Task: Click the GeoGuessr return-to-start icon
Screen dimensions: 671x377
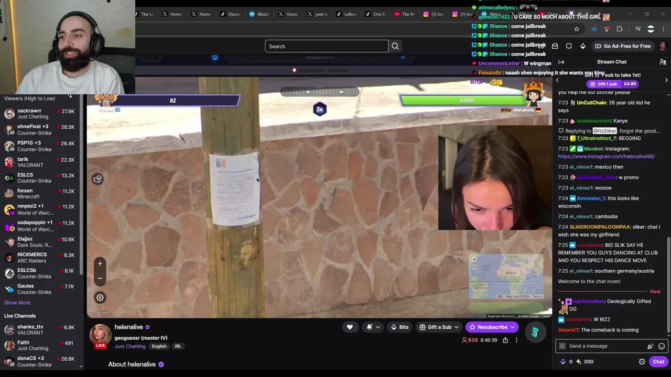Action: pos(98,179)
